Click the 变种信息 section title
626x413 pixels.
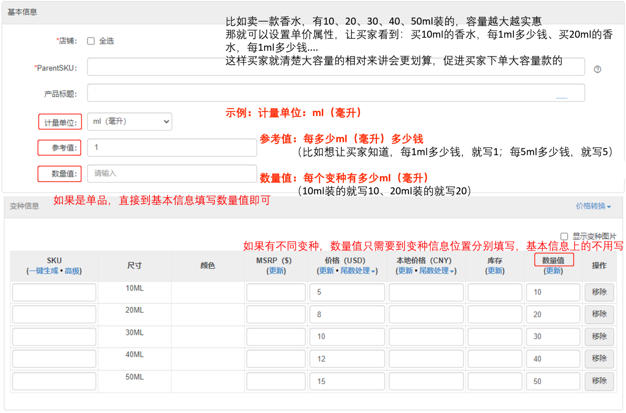point(25,206)
